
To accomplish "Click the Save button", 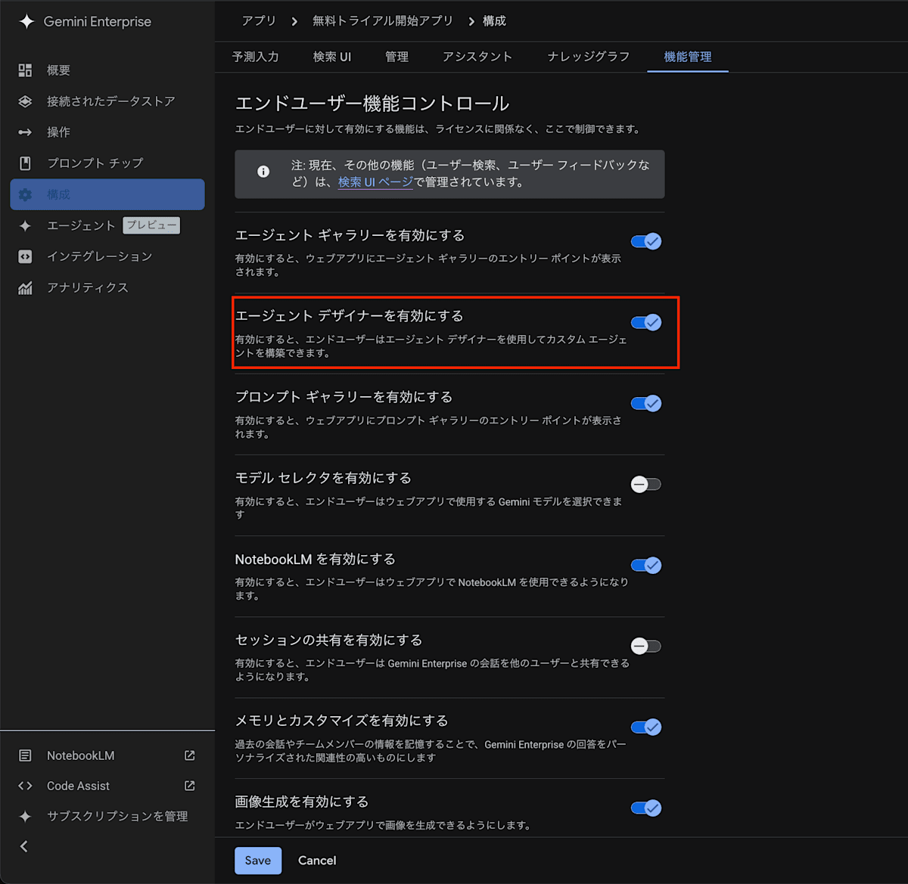I will [x=258, y=861].
